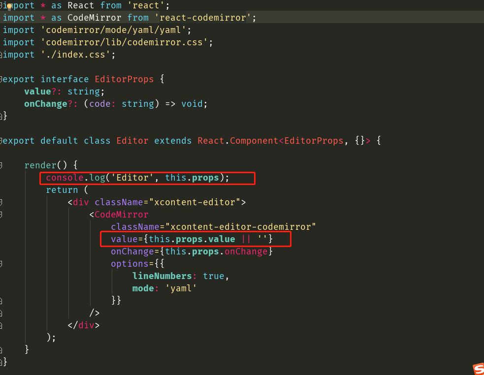
Task: Collapse the EditorProps interface fold marker
Action: pyautogui.click(x=1, y=79)
